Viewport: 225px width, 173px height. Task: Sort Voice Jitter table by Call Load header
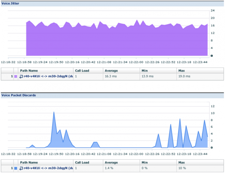coord(82,70)
